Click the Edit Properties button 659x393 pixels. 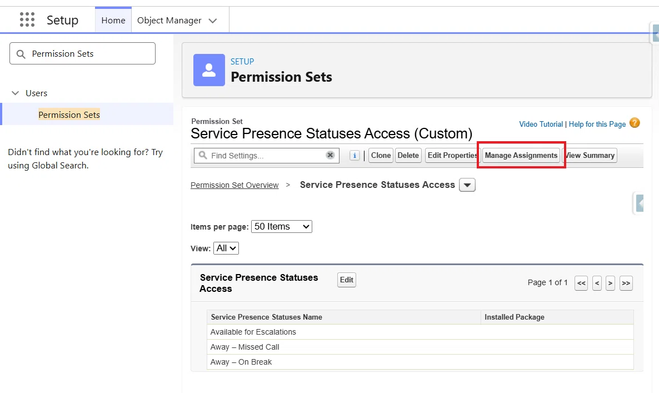452,155
